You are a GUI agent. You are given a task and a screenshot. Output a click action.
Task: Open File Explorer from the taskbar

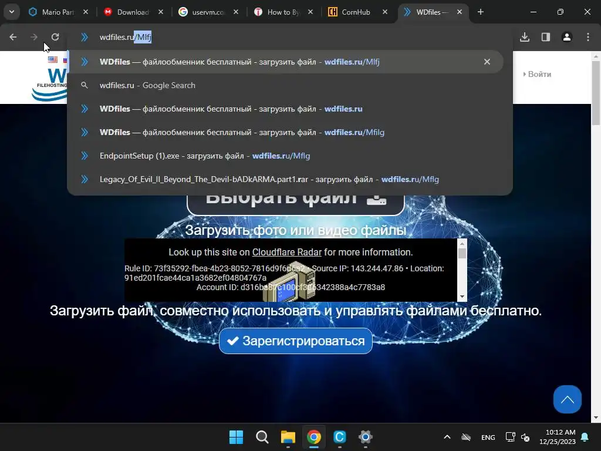pyautogui.click(x=288, y=437)
